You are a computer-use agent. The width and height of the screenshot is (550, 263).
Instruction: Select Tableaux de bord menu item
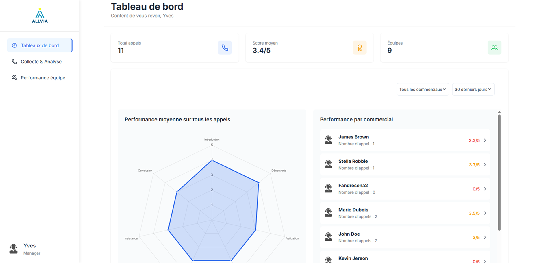pos(40,45)
